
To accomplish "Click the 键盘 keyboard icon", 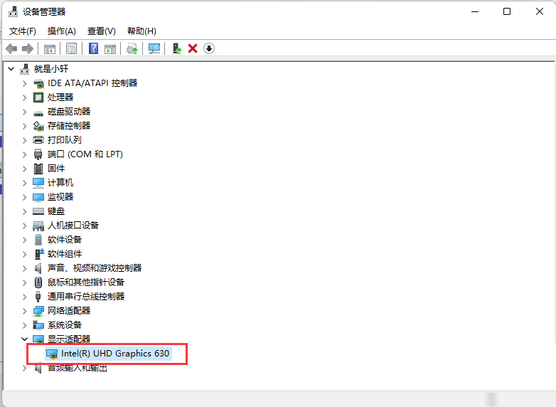I will 38,211.
